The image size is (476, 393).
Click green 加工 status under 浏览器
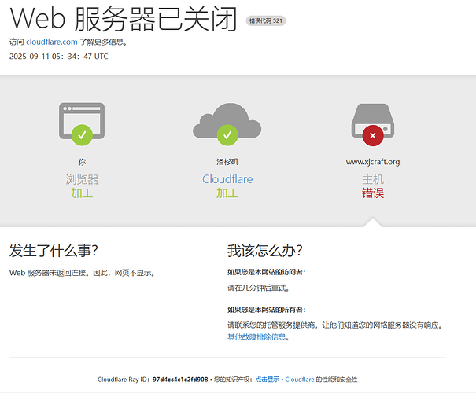[x=82, y=193]
